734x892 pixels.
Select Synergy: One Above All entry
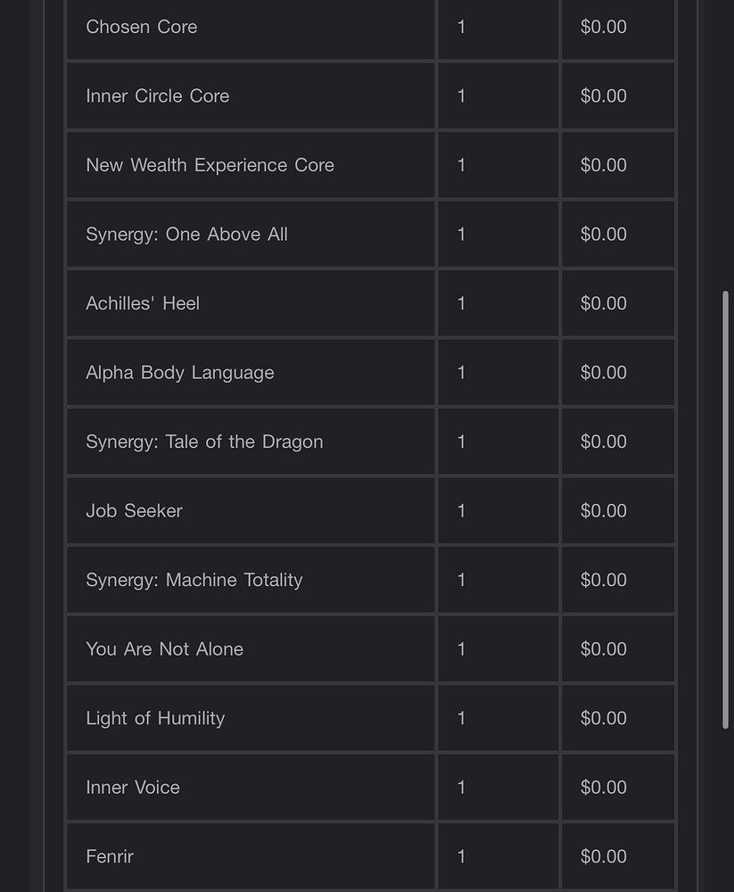186,235
